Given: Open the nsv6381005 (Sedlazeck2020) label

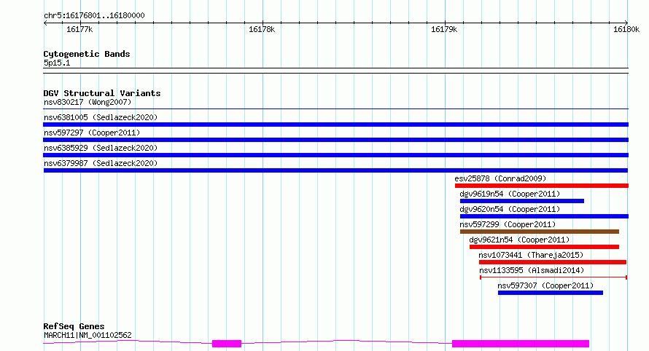Looking at the screenshot, I should point(101,117).
